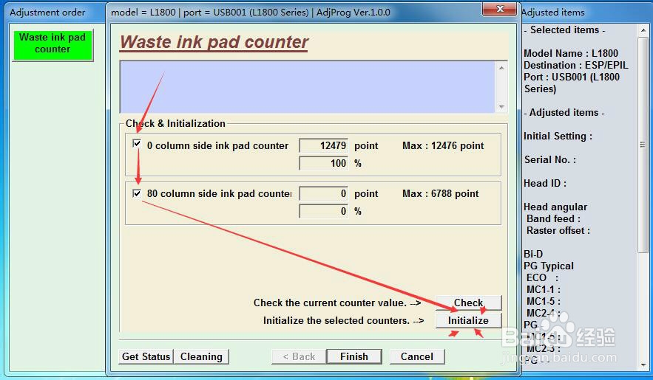Click the Adjusted items scroll up arrow

click(x=643, y=30)
